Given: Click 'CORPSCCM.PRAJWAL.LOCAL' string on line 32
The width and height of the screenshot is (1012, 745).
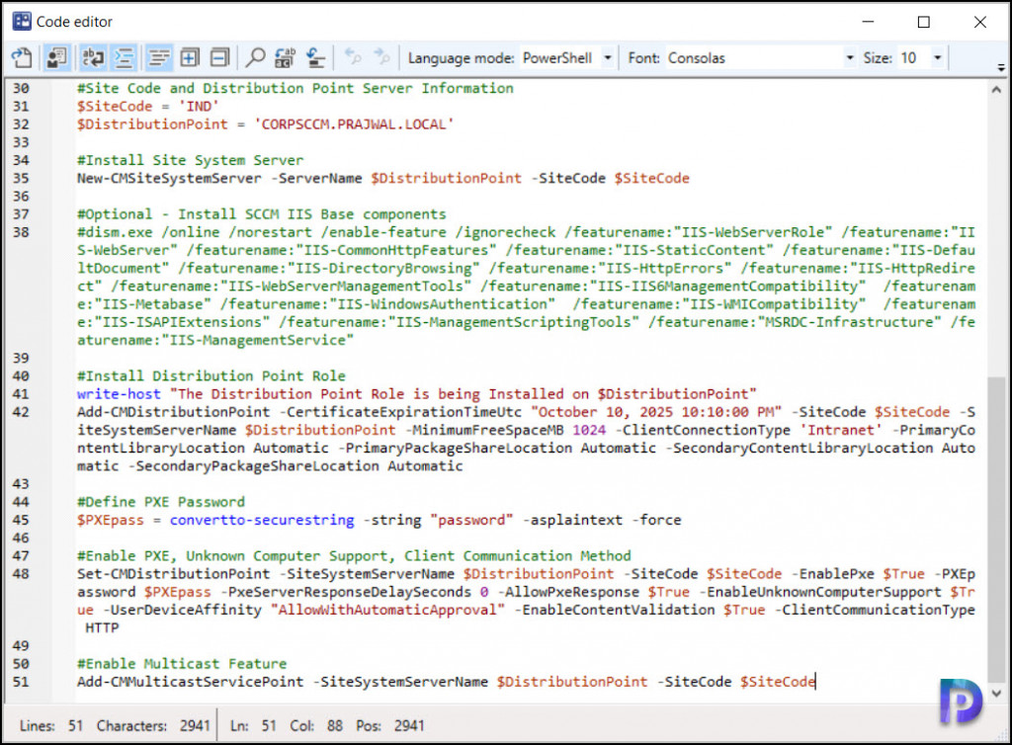Looking at the screenshot, I should pos(355,124).
